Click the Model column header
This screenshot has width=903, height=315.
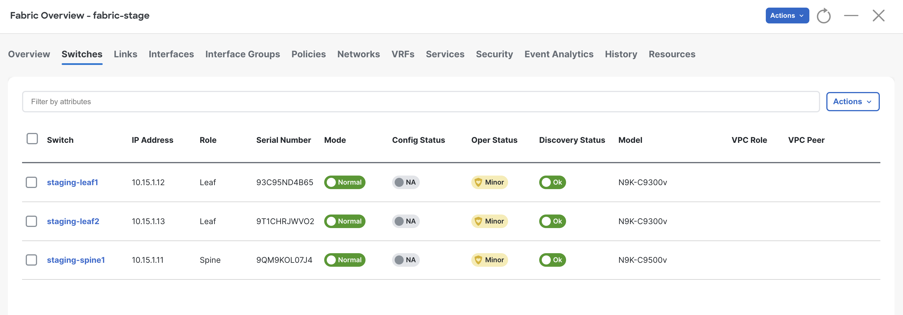[x=630, y=140]
